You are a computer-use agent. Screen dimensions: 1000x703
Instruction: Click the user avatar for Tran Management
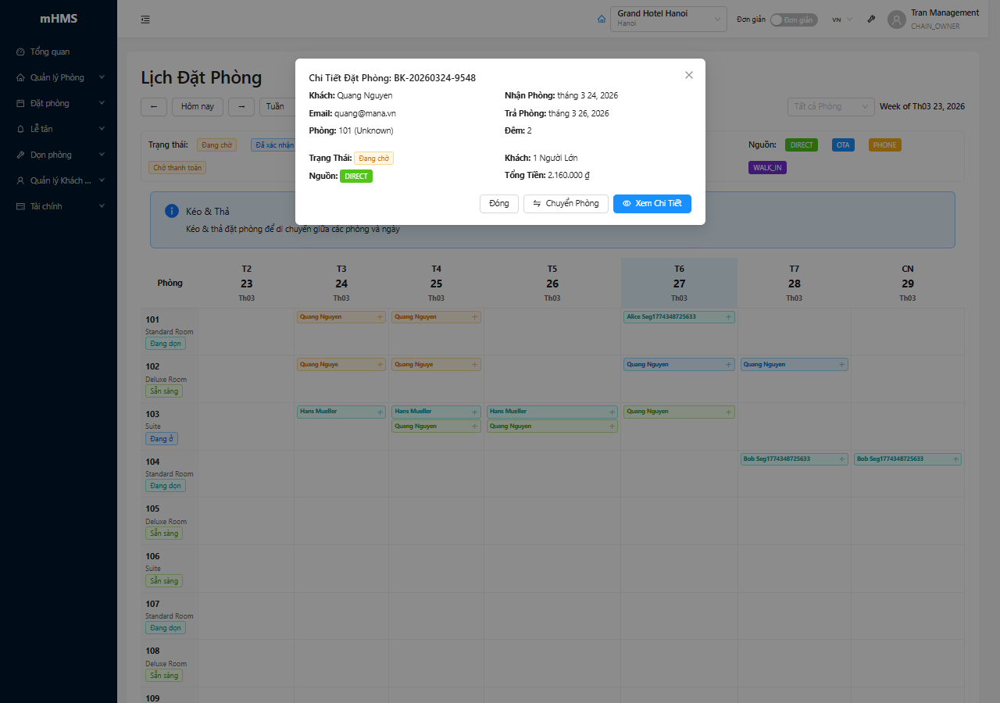(x=896, y=20)
